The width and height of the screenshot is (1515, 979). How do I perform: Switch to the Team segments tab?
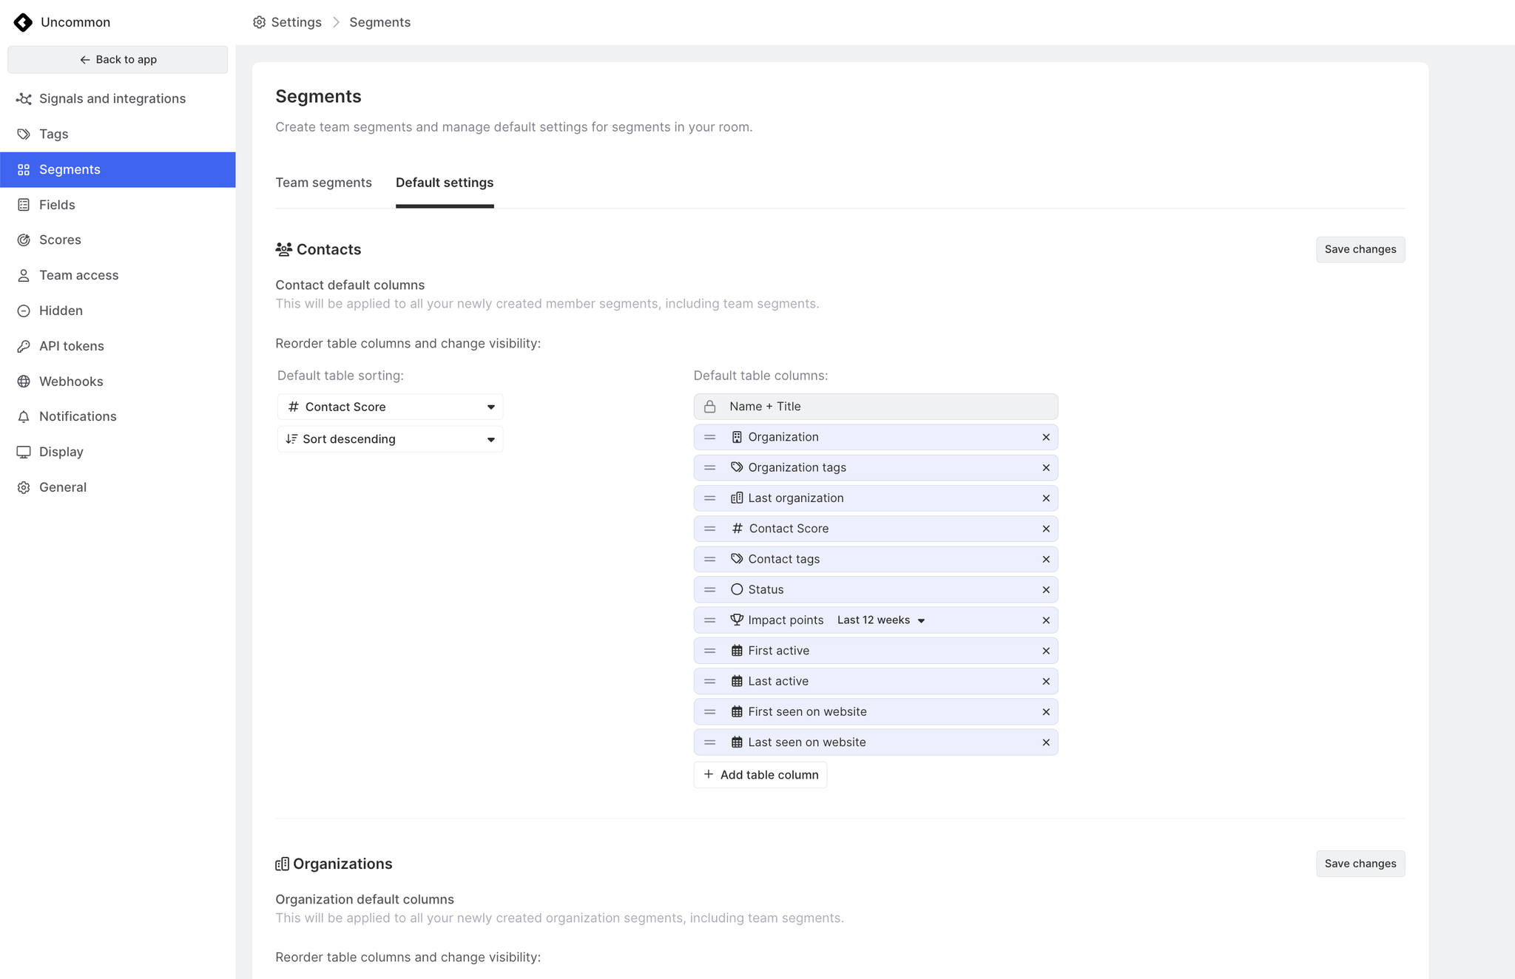(323, 183)
